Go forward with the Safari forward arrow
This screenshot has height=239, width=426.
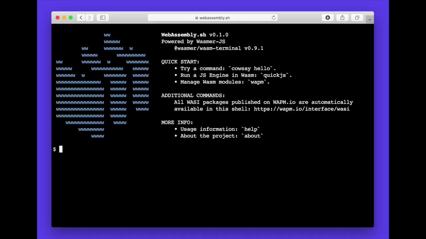(x=89, y=17)
